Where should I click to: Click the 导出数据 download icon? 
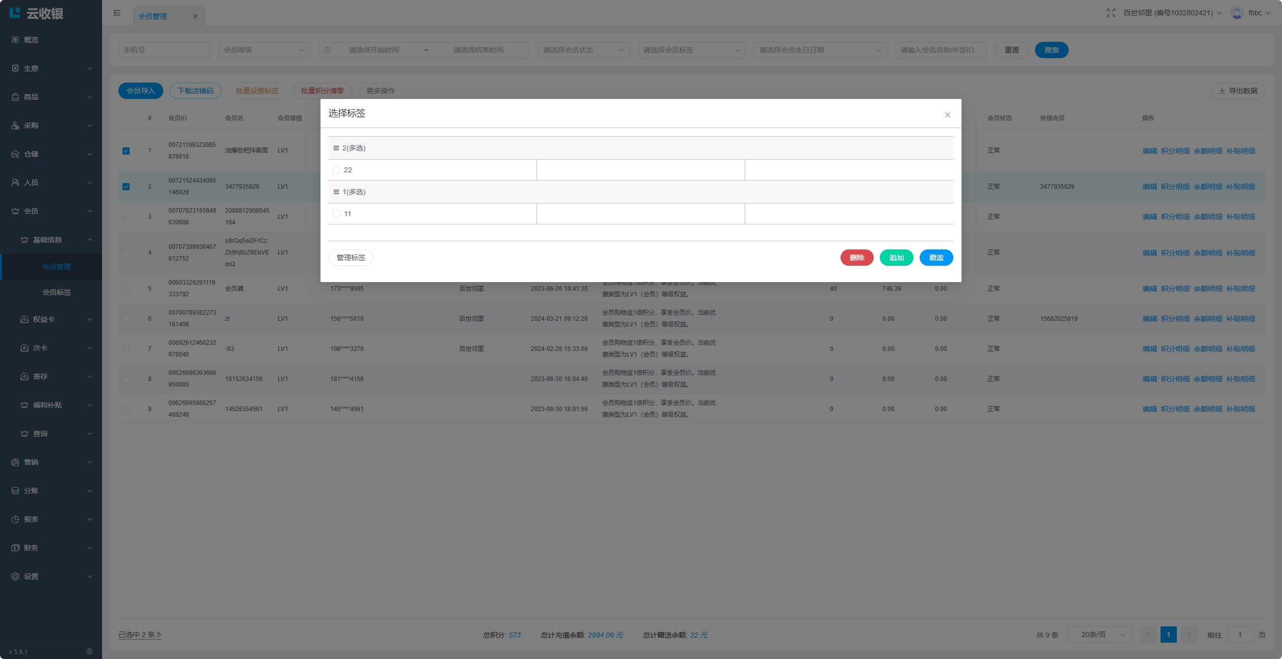tap(1222, 91)
